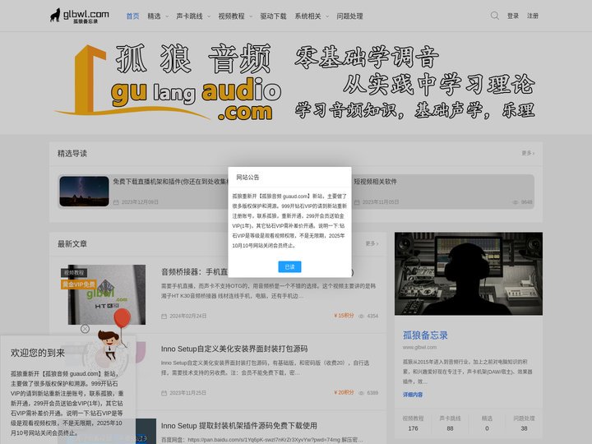Click the 注册 register link

tap(533, 16)
